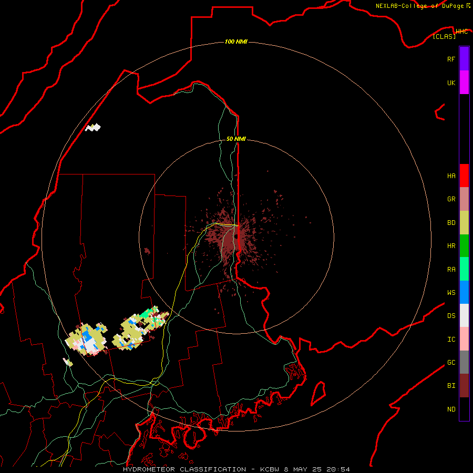
Task: Click the white DS legend color swatch
Action: (x=464, y=315)
